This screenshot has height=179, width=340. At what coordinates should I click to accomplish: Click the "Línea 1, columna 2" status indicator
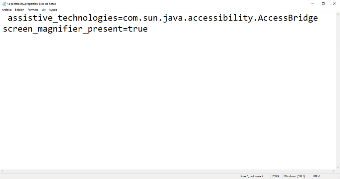pyautogui.click(x=251, y=176)
